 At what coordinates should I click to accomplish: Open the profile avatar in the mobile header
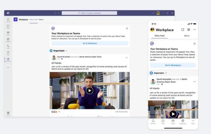coord(152,30)
